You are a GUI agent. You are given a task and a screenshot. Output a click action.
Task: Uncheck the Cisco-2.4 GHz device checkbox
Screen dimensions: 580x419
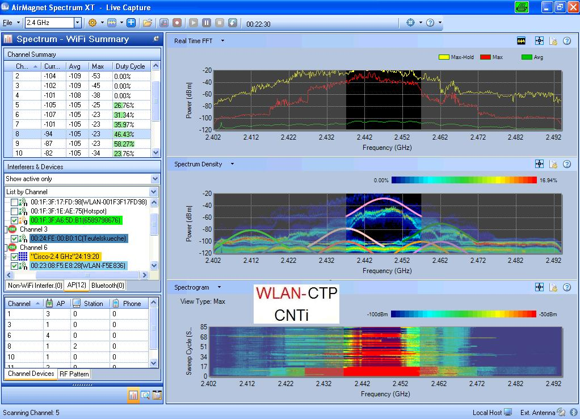coord(14,257)
